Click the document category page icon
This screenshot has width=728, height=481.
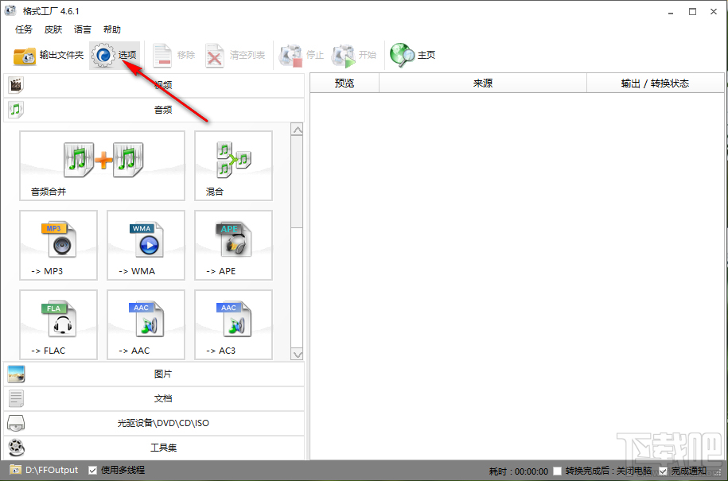[16, 398]
